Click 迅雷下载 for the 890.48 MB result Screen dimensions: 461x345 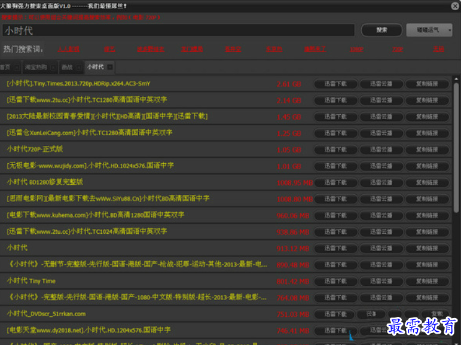tap(336, 265)
